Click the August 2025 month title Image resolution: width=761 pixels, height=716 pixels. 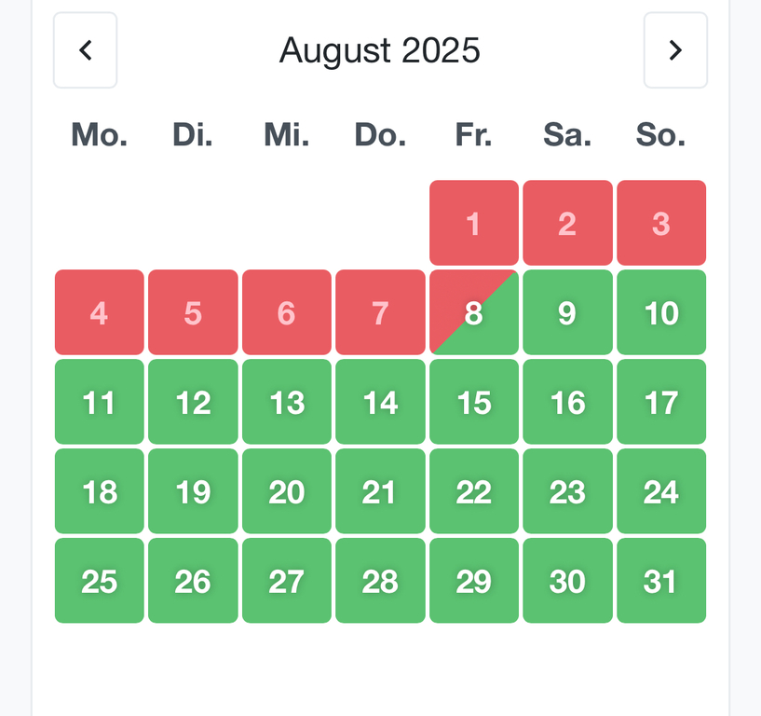(380, 50)
